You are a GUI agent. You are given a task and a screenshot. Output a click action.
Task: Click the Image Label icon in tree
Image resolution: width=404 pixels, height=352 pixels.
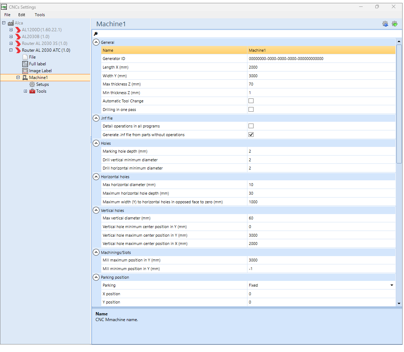point(25,71)
